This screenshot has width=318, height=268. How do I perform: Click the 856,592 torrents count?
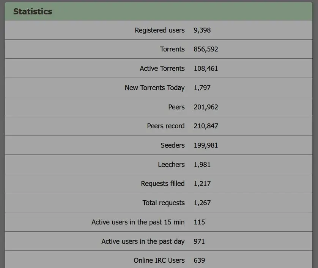(x=206, y=49)
